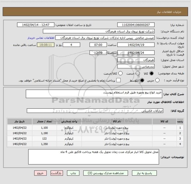Click quantity cell 1,100

[44, 128]
